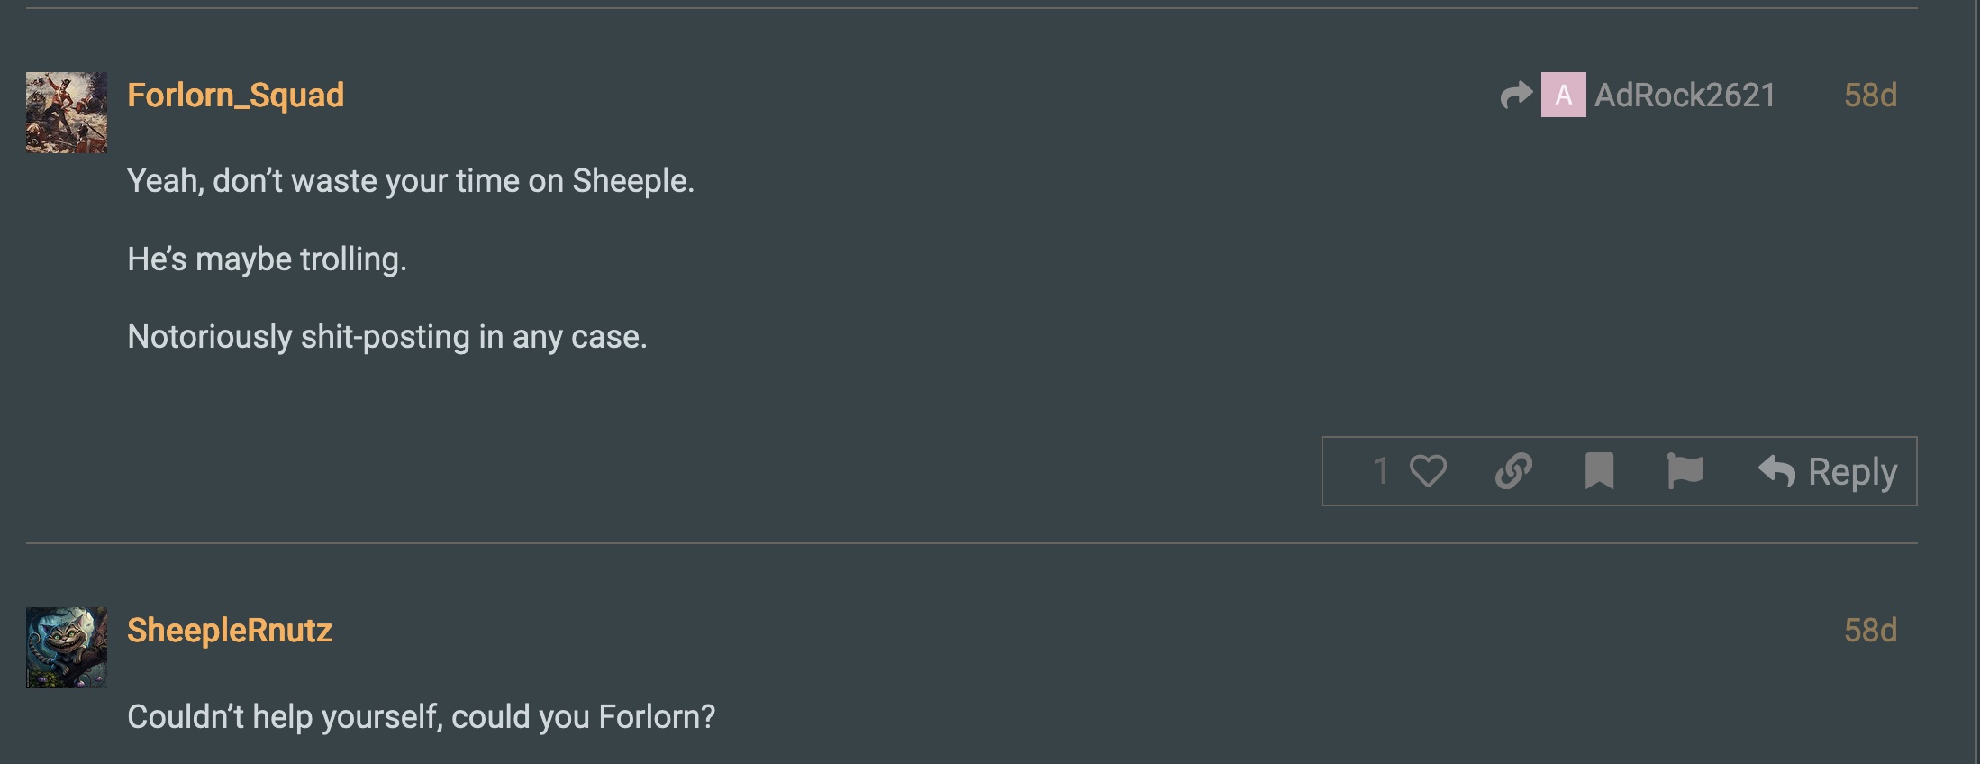
Task: Show who liked via the count 1
Action: [1380, 471]
